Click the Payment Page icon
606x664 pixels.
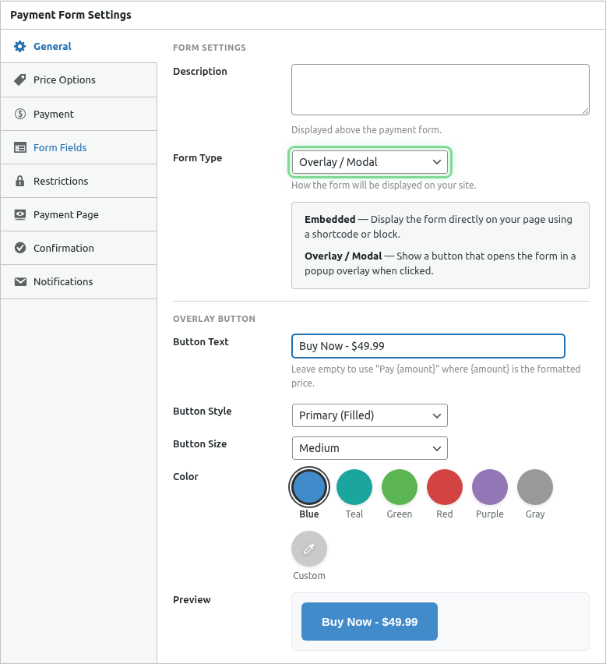(x=19, y=214)
